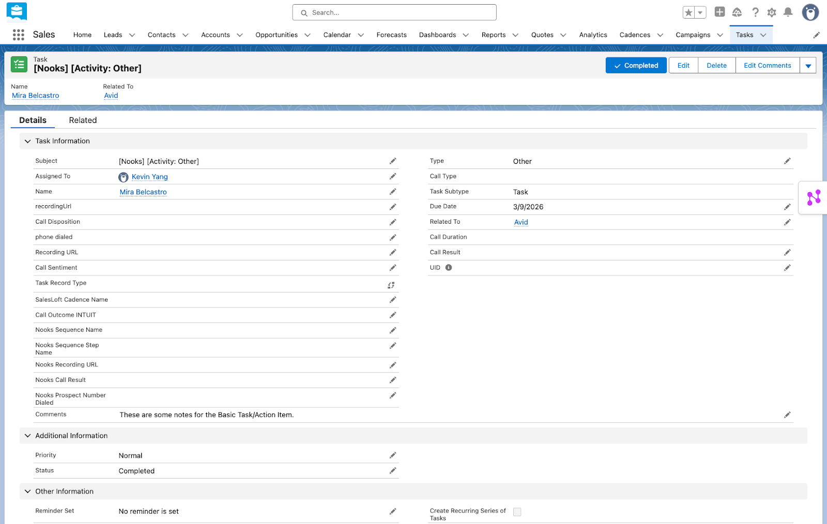Open the user profile avatar
This screenshot has width=827, height=524.
coord(810,12)
